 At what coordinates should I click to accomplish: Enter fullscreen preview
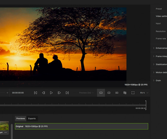[133, 93]
